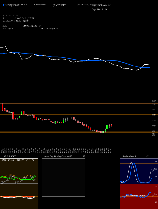Click the "Stochastics & R" panel title
This screenshot has width=158, height=209.
(x=129, y=156)
